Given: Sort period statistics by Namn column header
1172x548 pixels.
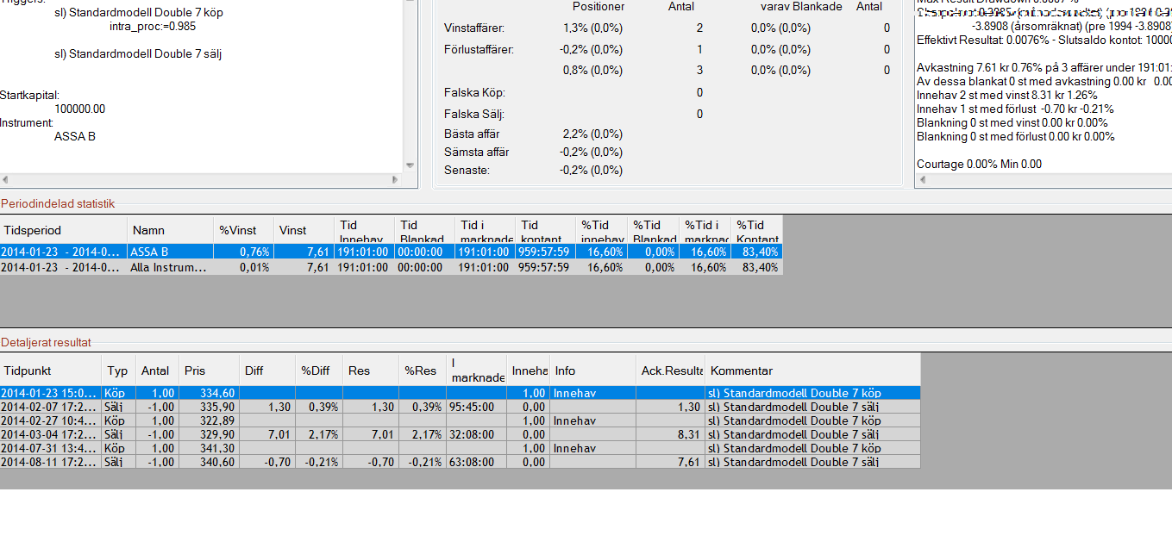Looking at the screenshot, I should tap(170, 230).
